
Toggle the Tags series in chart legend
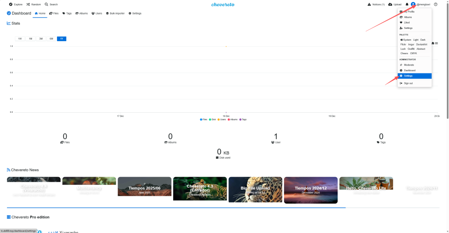point(243,120)
